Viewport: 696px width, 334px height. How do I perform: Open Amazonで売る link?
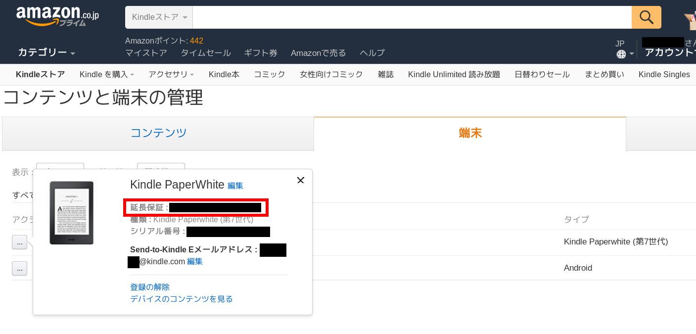click(x=319, y=53)
